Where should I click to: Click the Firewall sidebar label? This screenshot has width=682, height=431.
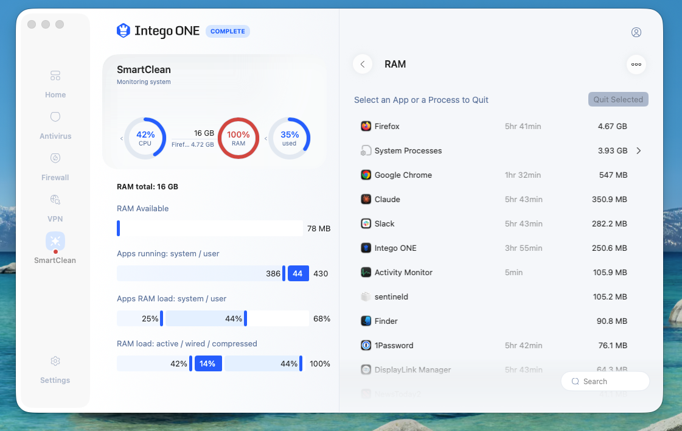pyautogui.click(x=55, y=178)
